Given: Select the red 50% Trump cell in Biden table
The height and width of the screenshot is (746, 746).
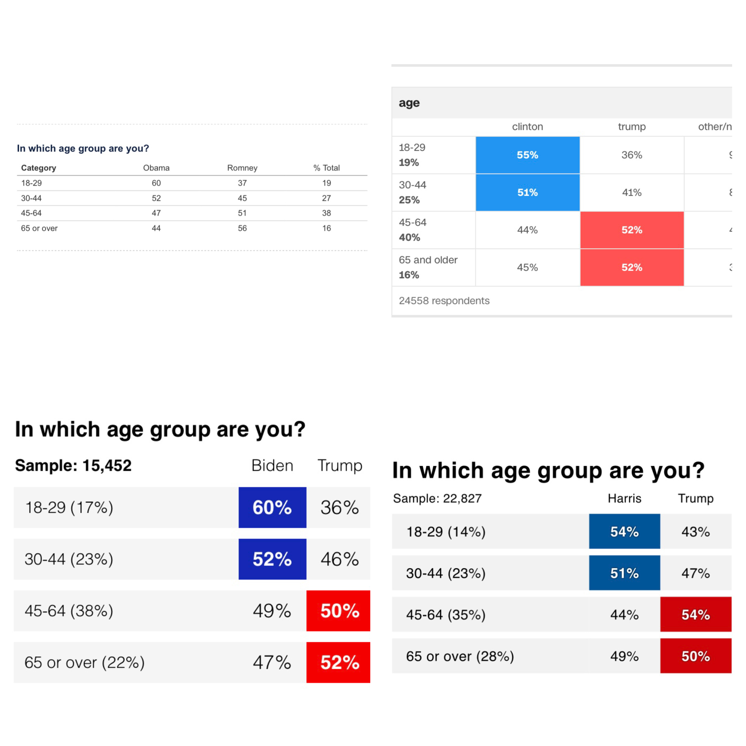Looking at the screenshot, I should click(x=339, y=610).
